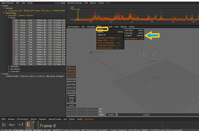Step back one frame with -1
199x131 pixels.
[21, 125]
